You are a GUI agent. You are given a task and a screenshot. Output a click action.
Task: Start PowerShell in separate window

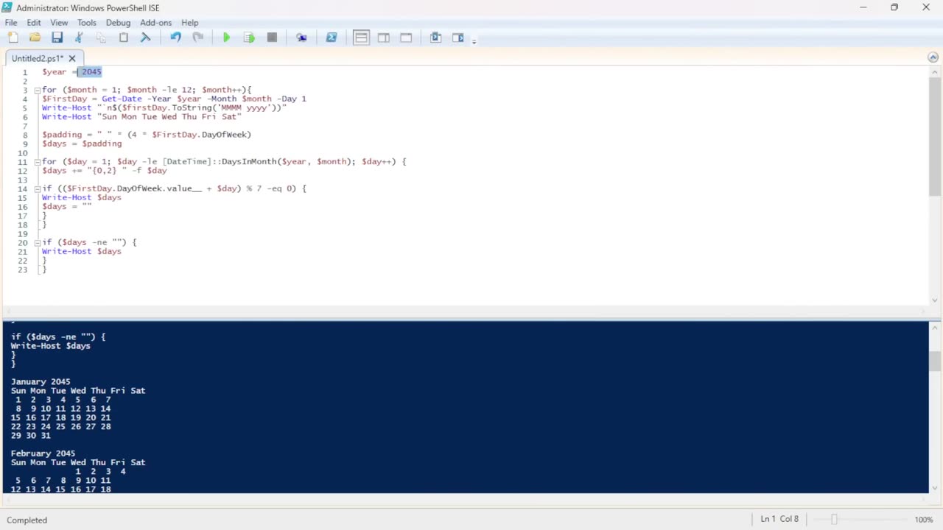tap(332, 38)
